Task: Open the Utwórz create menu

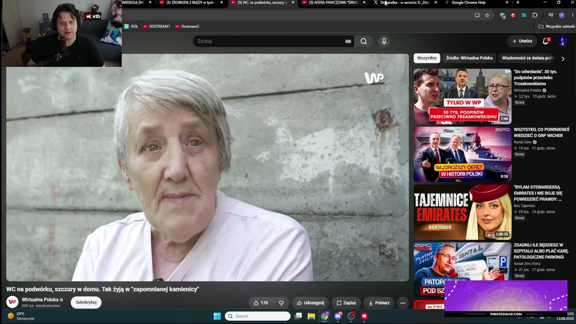Action: click(522, 41)
